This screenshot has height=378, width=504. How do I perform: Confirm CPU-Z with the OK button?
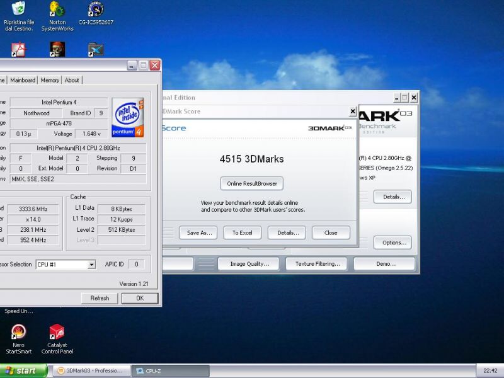tap(140, 298)
